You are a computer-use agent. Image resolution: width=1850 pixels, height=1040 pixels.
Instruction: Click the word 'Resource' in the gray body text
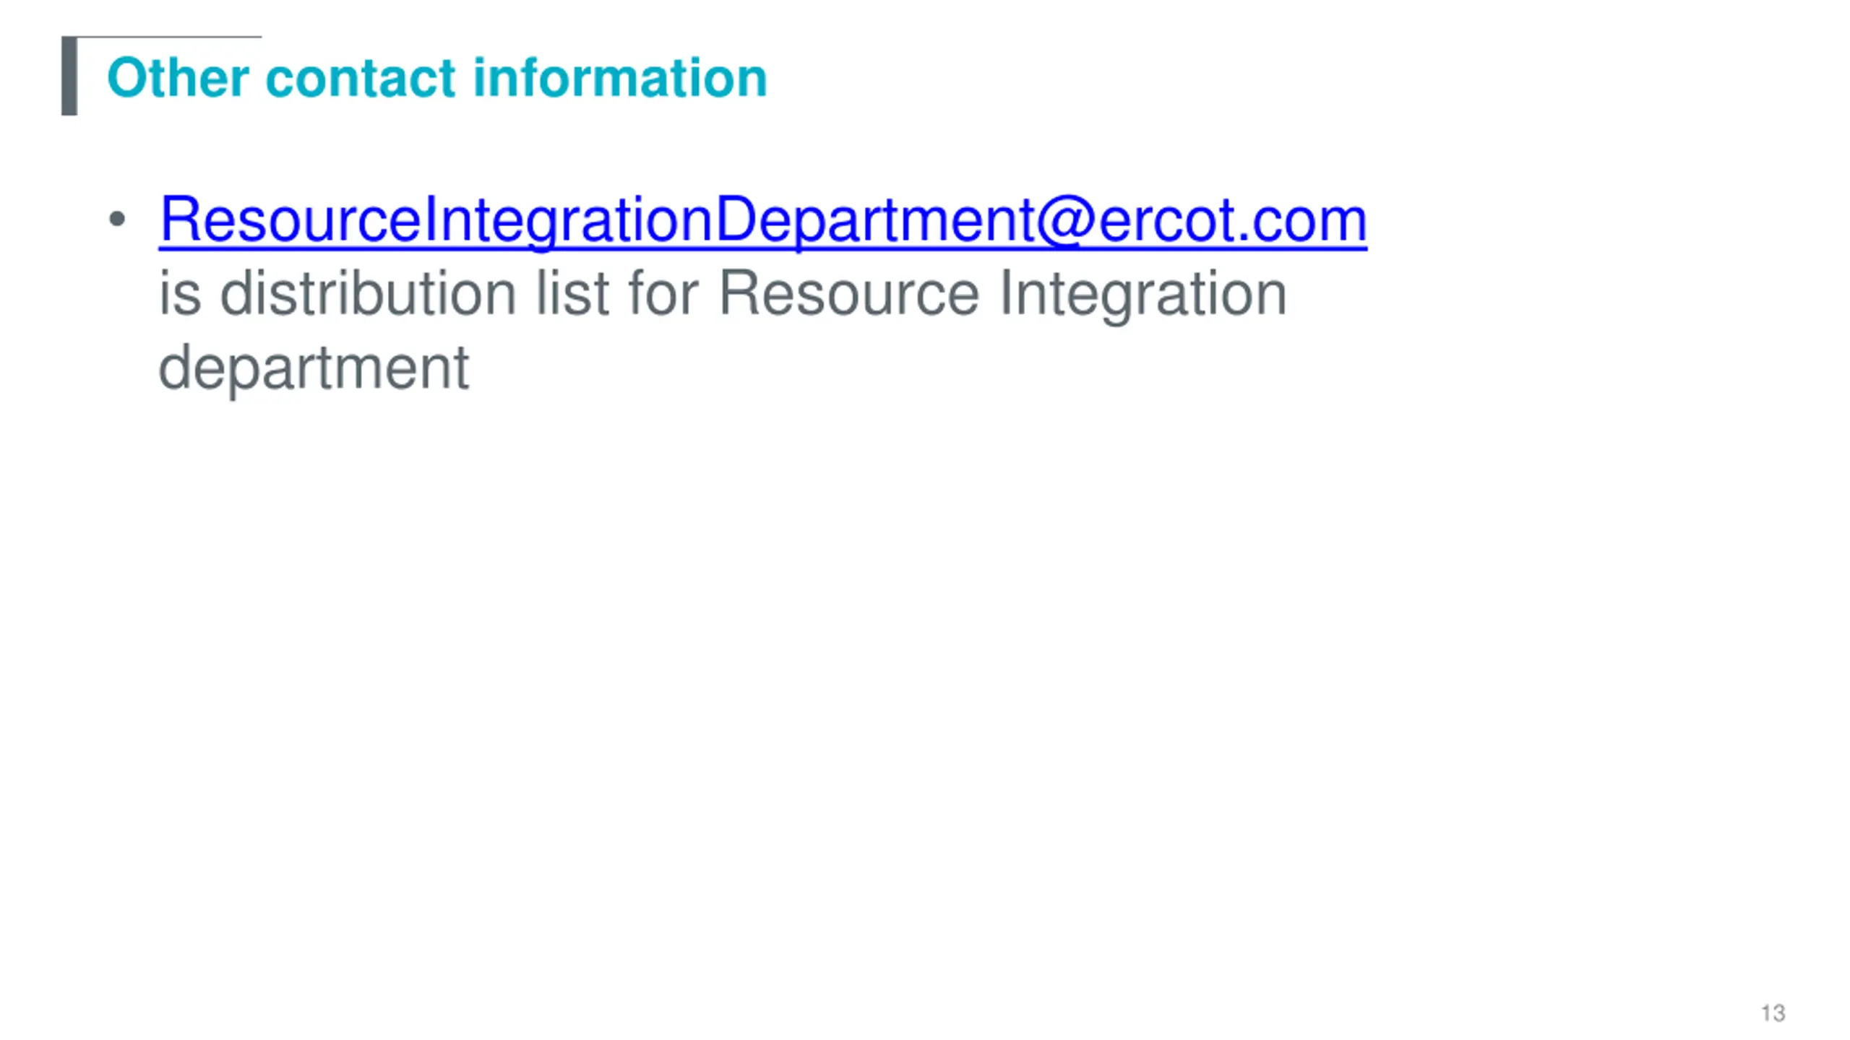tap(849, 294)
